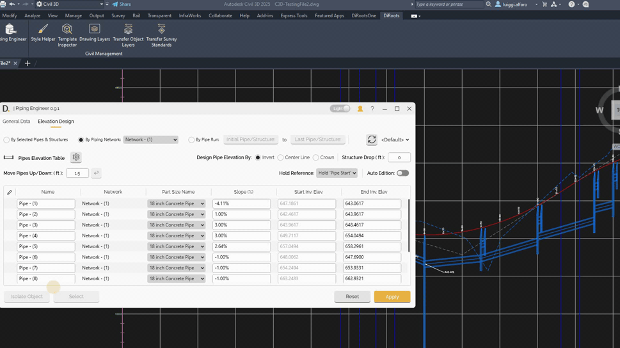Click the Apply button
This screenshot has width=620, height=348.
392,297
